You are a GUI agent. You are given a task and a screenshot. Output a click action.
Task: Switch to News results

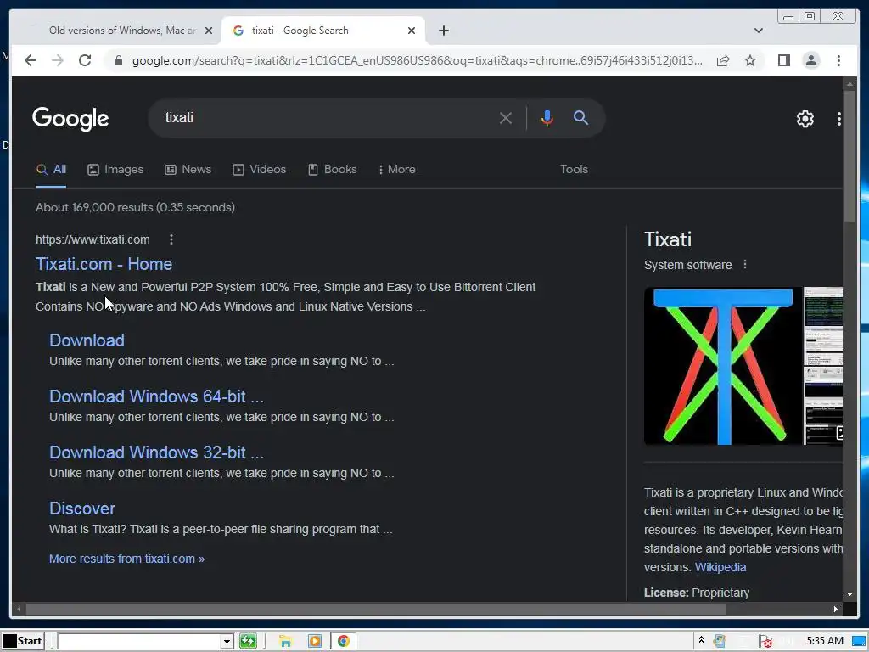(188, 170)
